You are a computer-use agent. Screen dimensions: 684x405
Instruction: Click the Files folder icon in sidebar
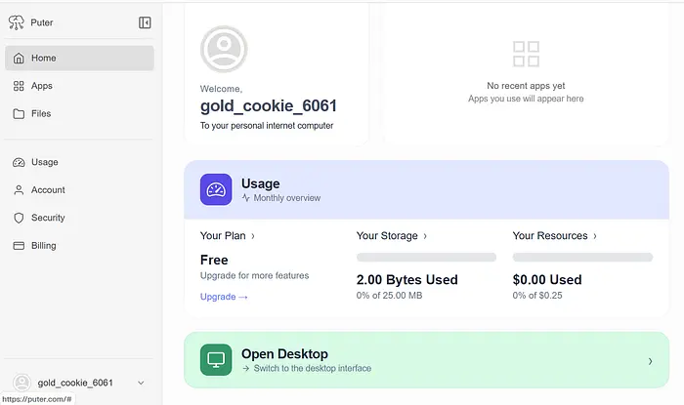point(19,113)
